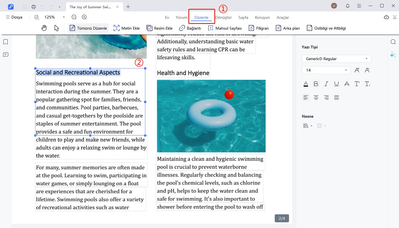Toggle bold text formatting
Screen dimensions: 399x228
[x=316, y=84]
